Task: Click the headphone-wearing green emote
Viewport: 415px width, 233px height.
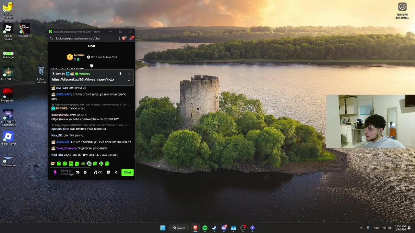Action: [89, 164]
